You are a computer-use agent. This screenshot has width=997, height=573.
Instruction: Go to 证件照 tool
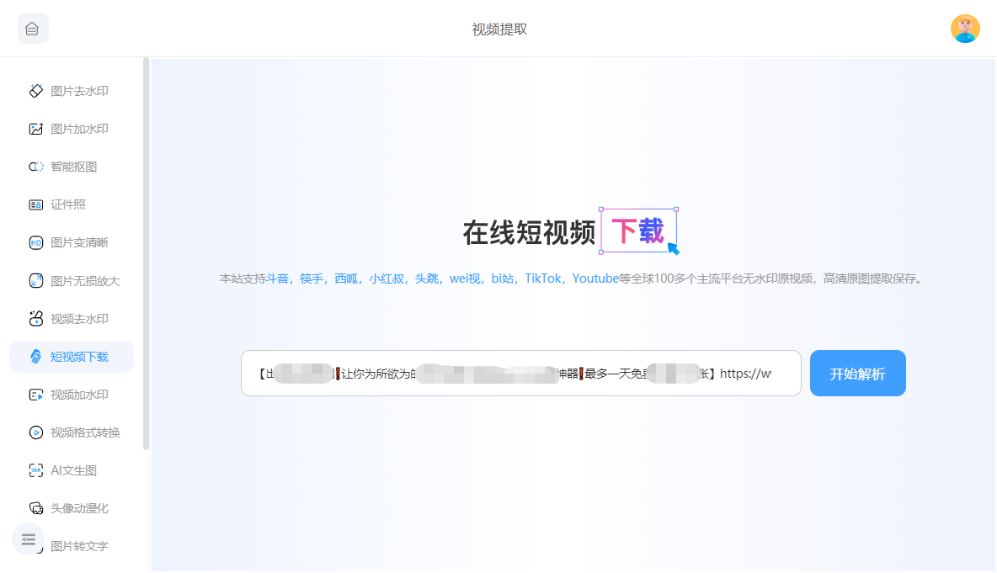coord(72,204)
